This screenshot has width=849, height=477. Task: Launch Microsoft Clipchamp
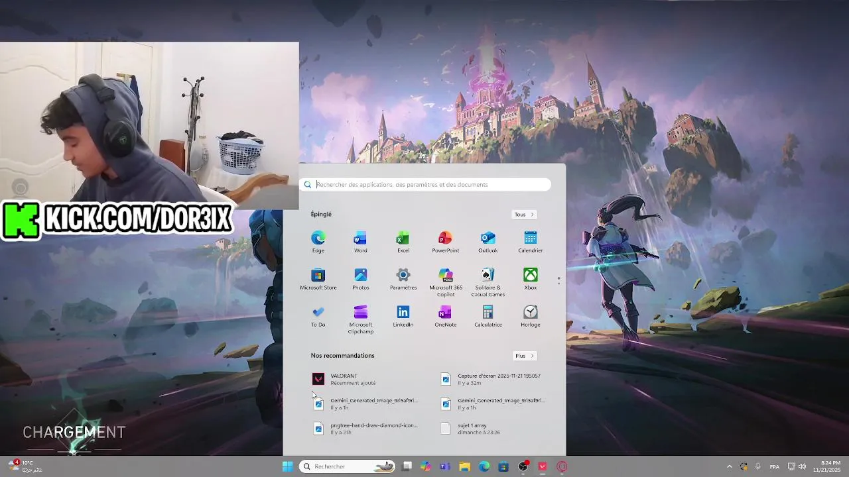point(361,319)
